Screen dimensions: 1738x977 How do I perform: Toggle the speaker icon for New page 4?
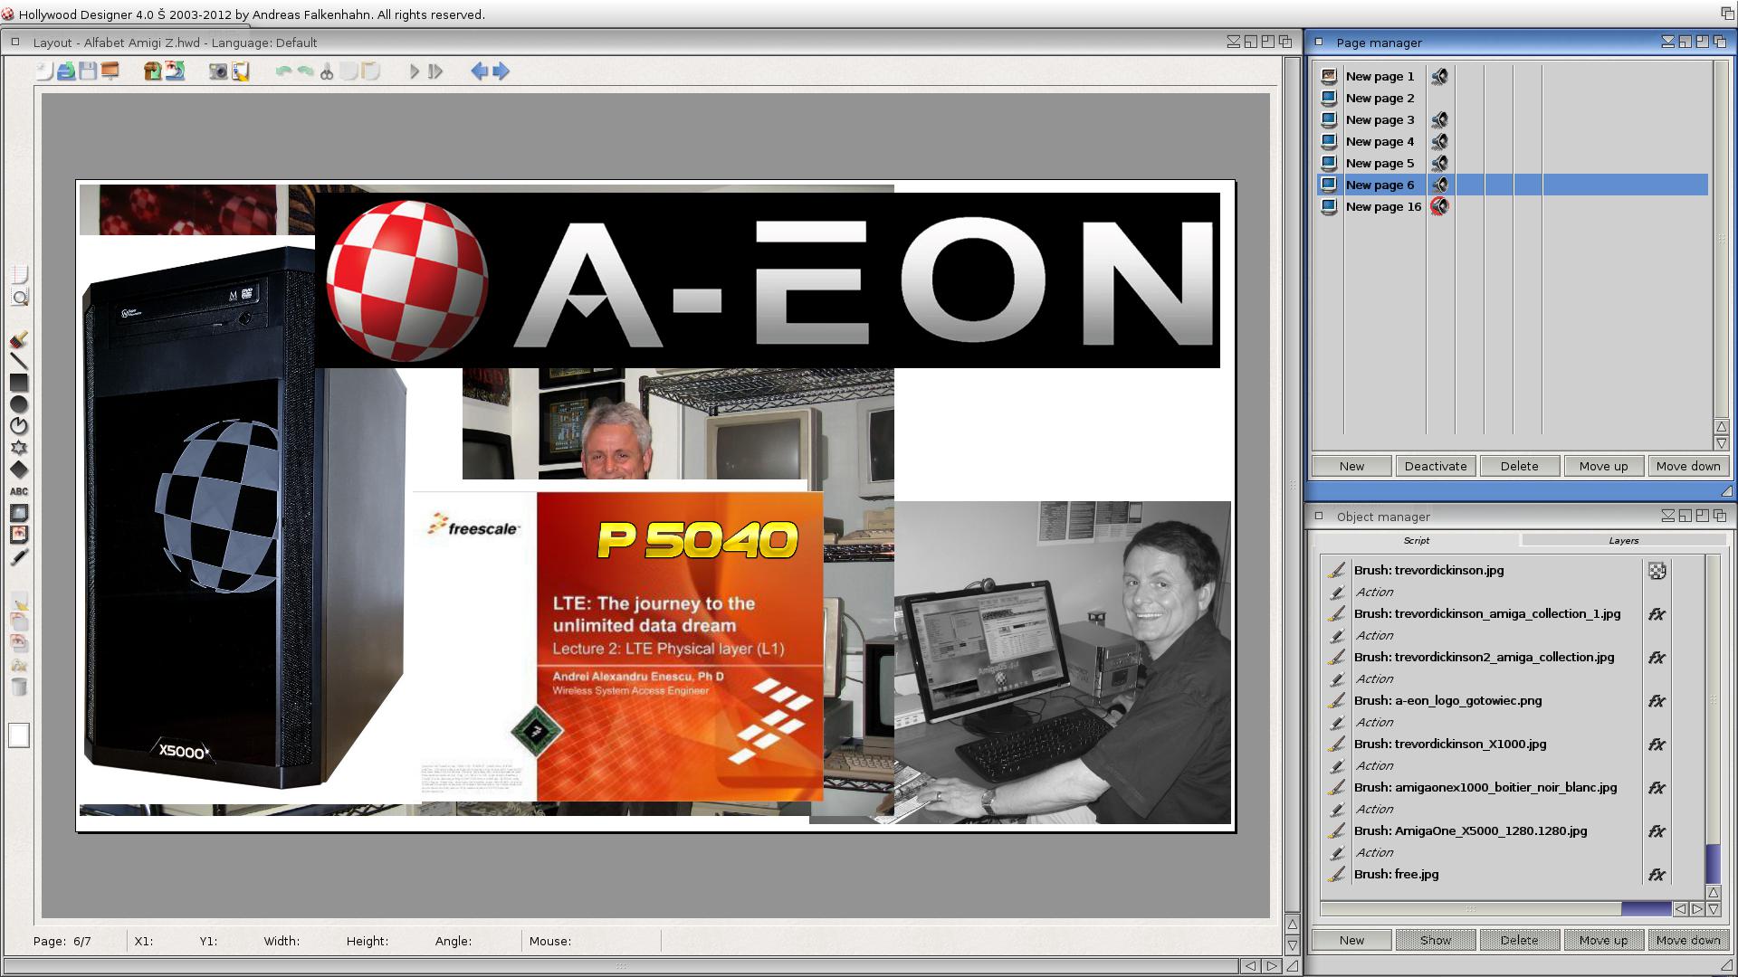point(1439,142)
